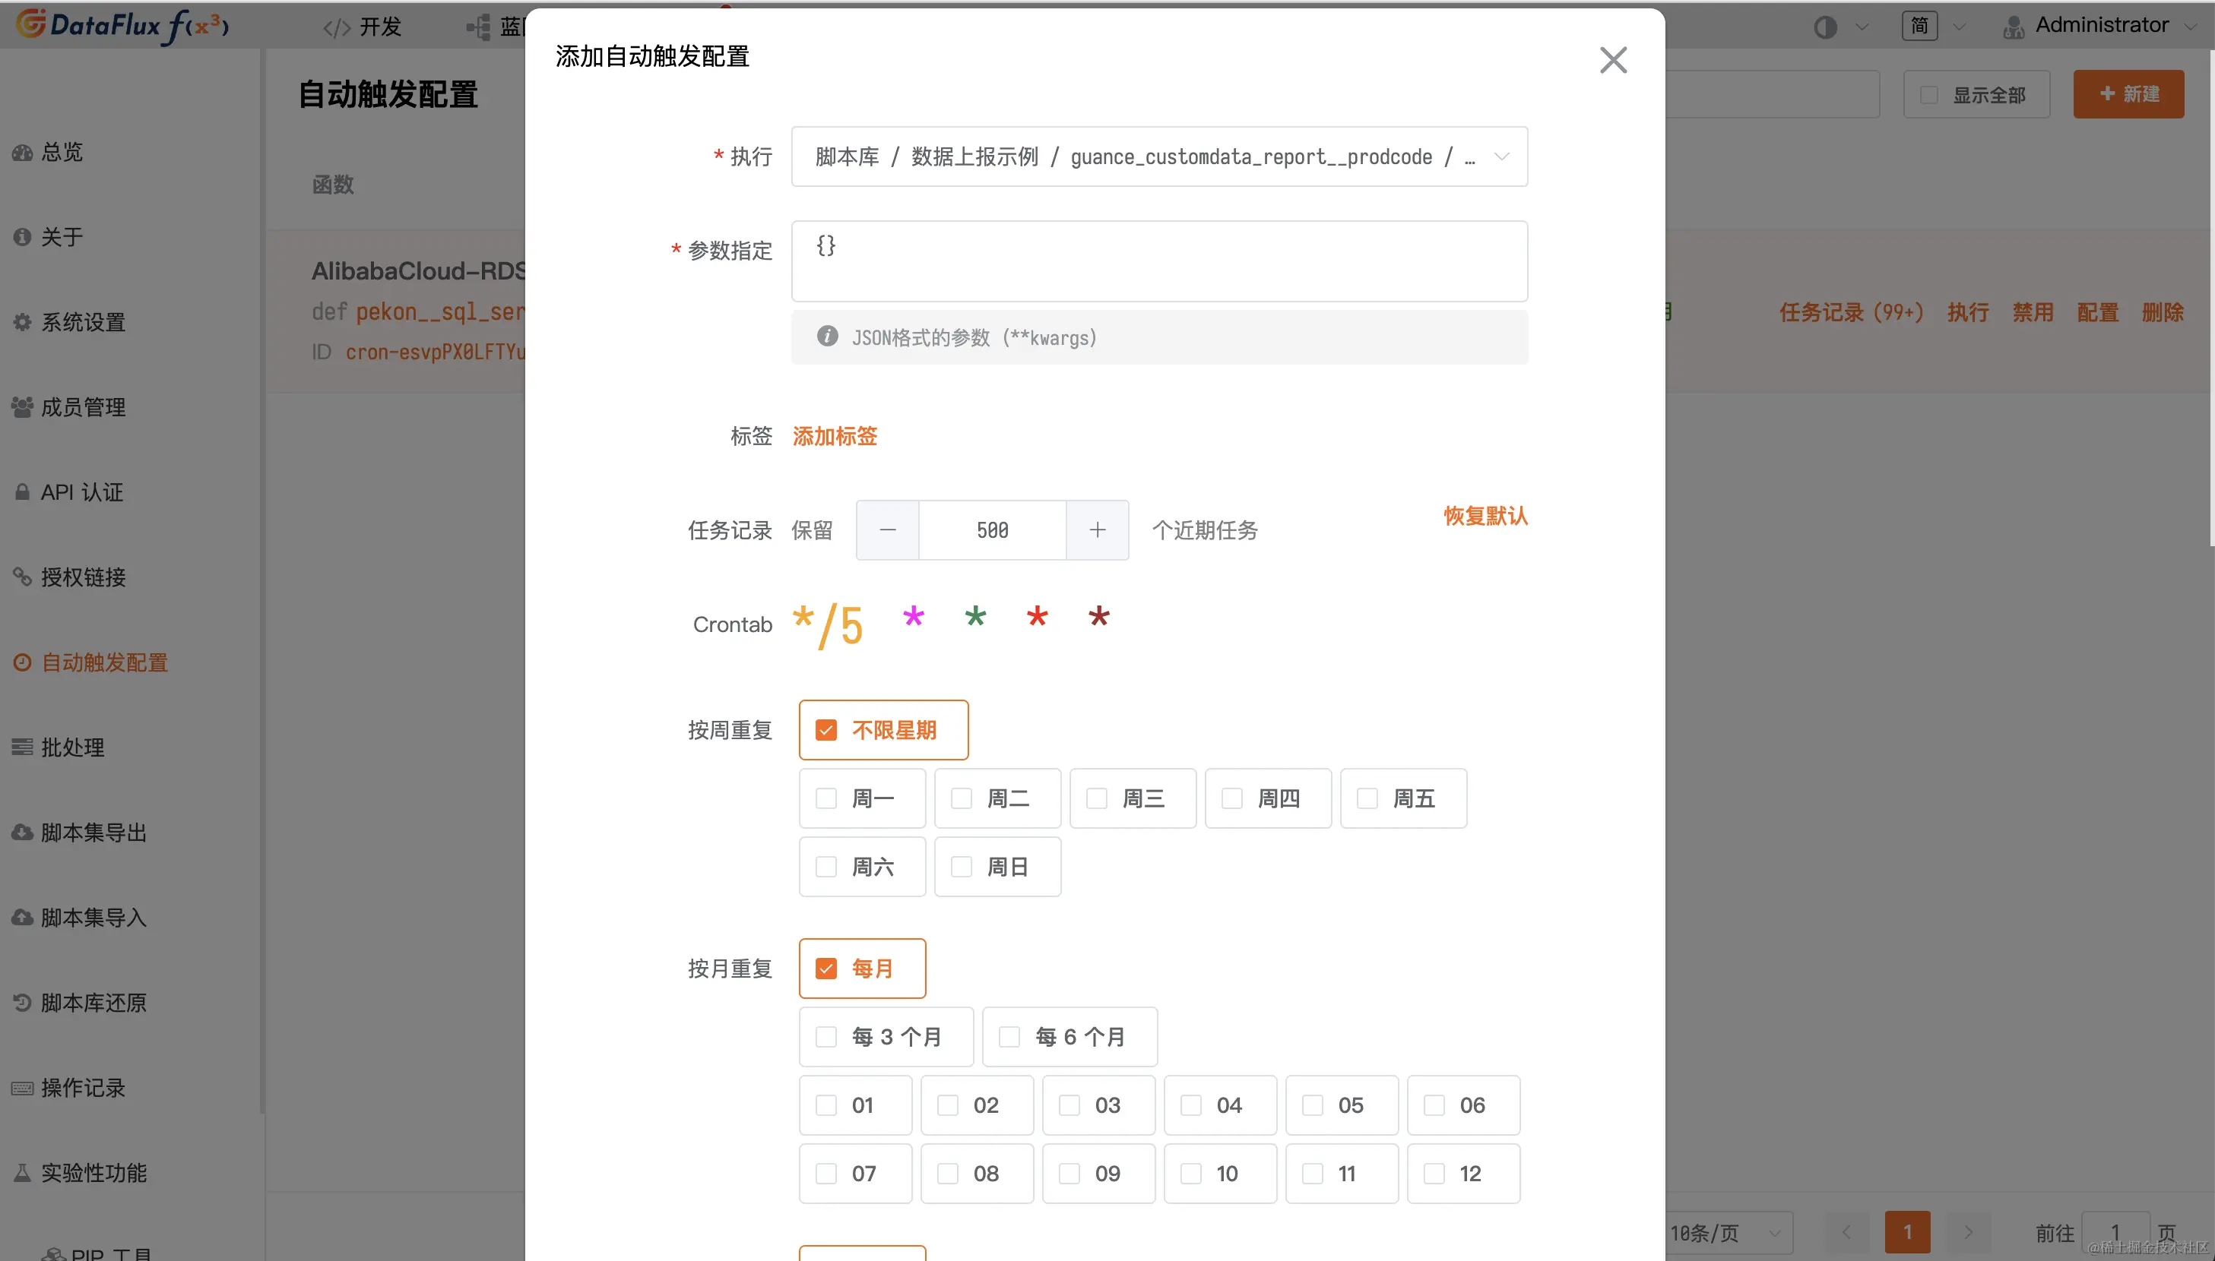This screenshot has width=2215, height=1261.
Task: Open 操作记录 in the sidebar menu
Action: coord(83,1088)
